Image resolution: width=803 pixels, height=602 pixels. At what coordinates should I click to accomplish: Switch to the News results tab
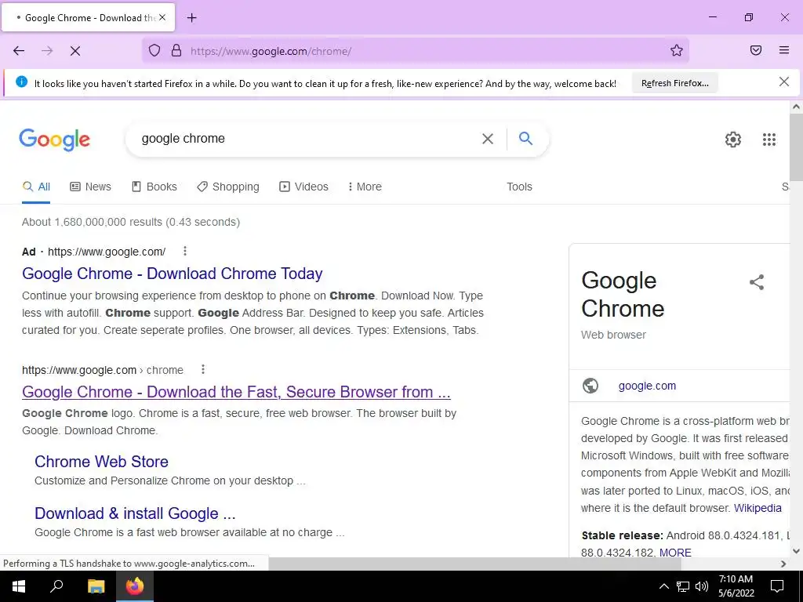point(91,187)
